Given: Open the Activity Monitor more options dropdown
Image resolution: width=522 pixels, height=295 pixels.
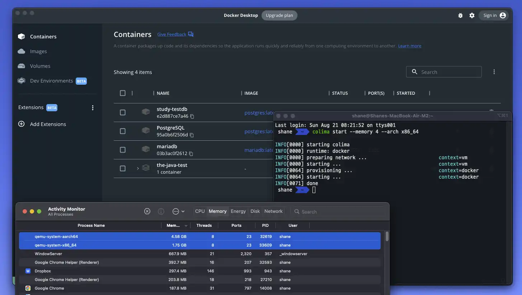Looking at the screenshot, I should (179, 211).
